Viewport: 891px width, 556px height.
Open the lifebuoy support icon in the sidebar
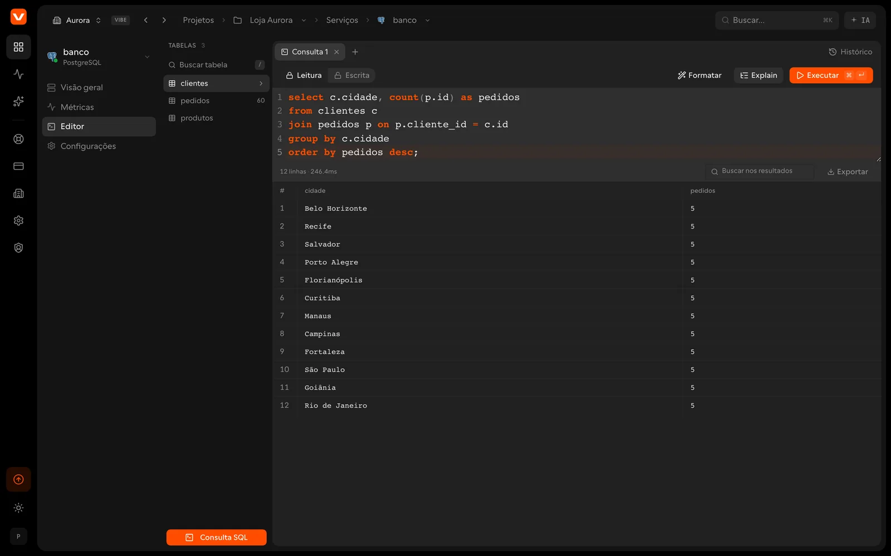(x=18, y=139)
